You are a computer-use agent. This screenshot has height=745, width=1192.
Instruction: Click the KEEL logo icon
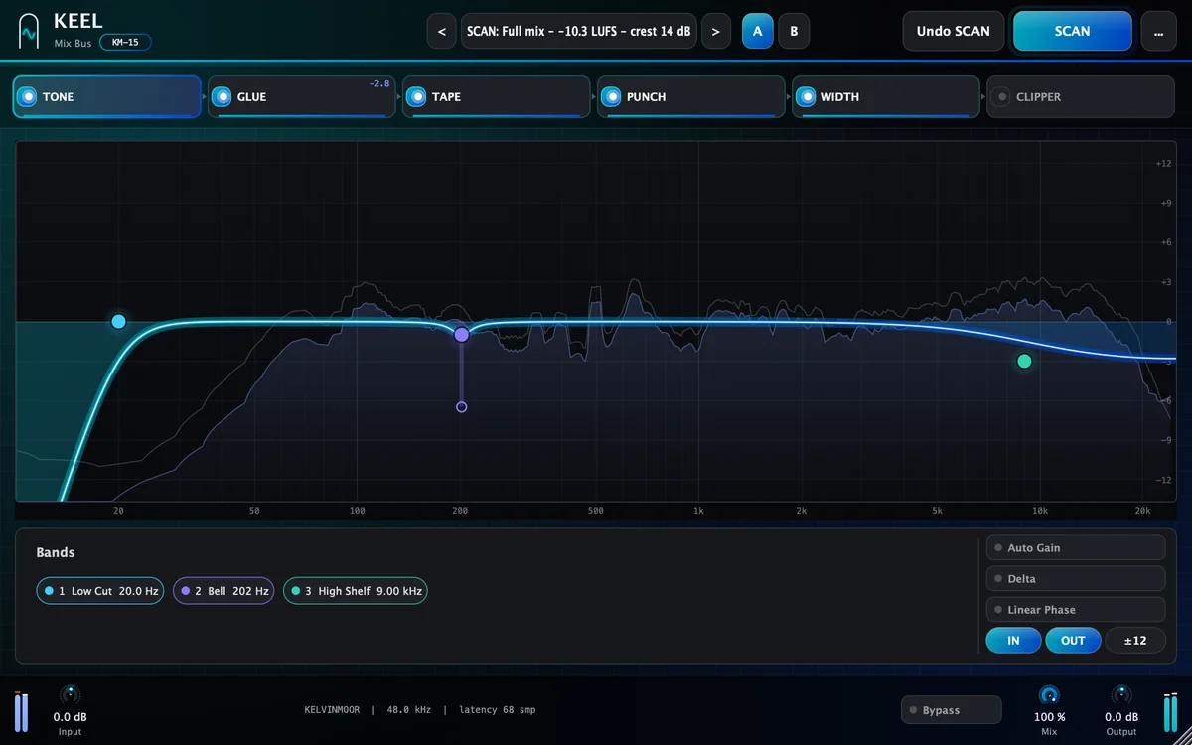tap(29, 31)
